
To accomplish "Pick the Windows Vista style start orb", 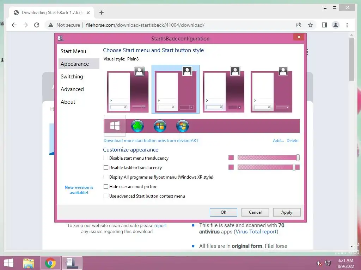I will pos(160,126).
